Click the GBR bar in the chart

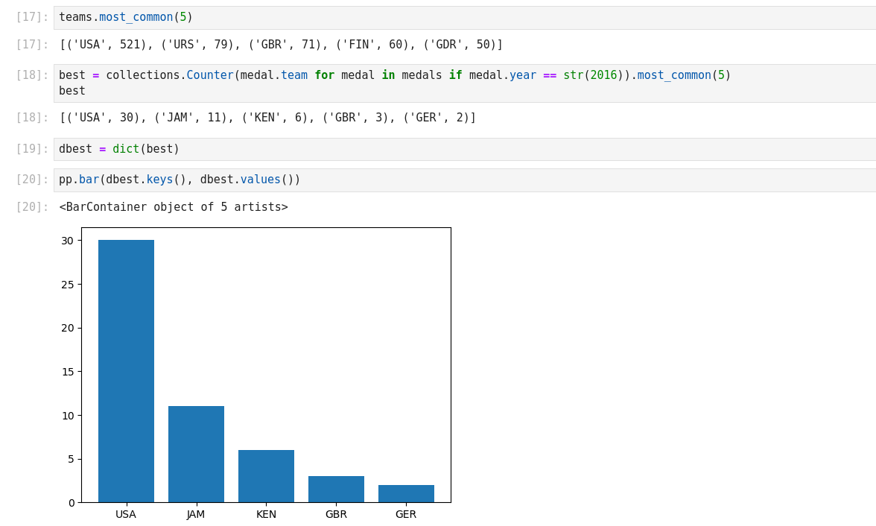[x=336, y=489]
